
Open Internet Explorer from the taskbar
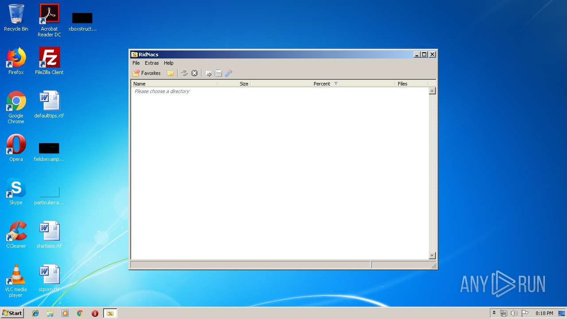(35, 313)
